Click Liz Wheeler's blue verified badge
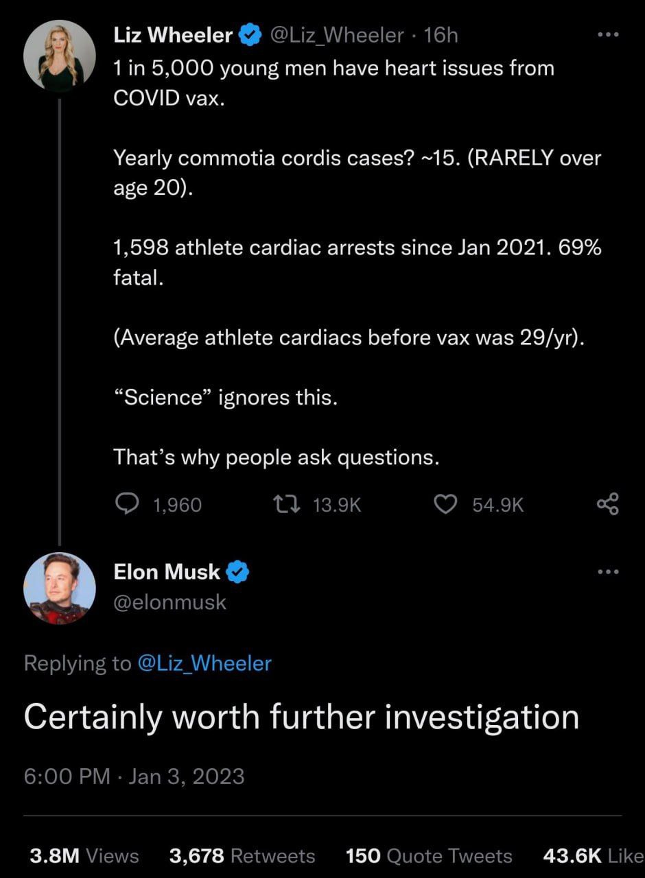 (250, 35)
